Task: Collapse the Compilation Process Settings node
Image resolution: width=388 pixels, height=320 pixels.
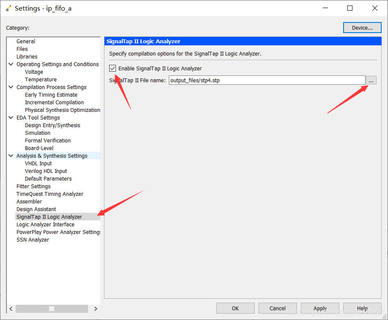Action: point(11,87)
